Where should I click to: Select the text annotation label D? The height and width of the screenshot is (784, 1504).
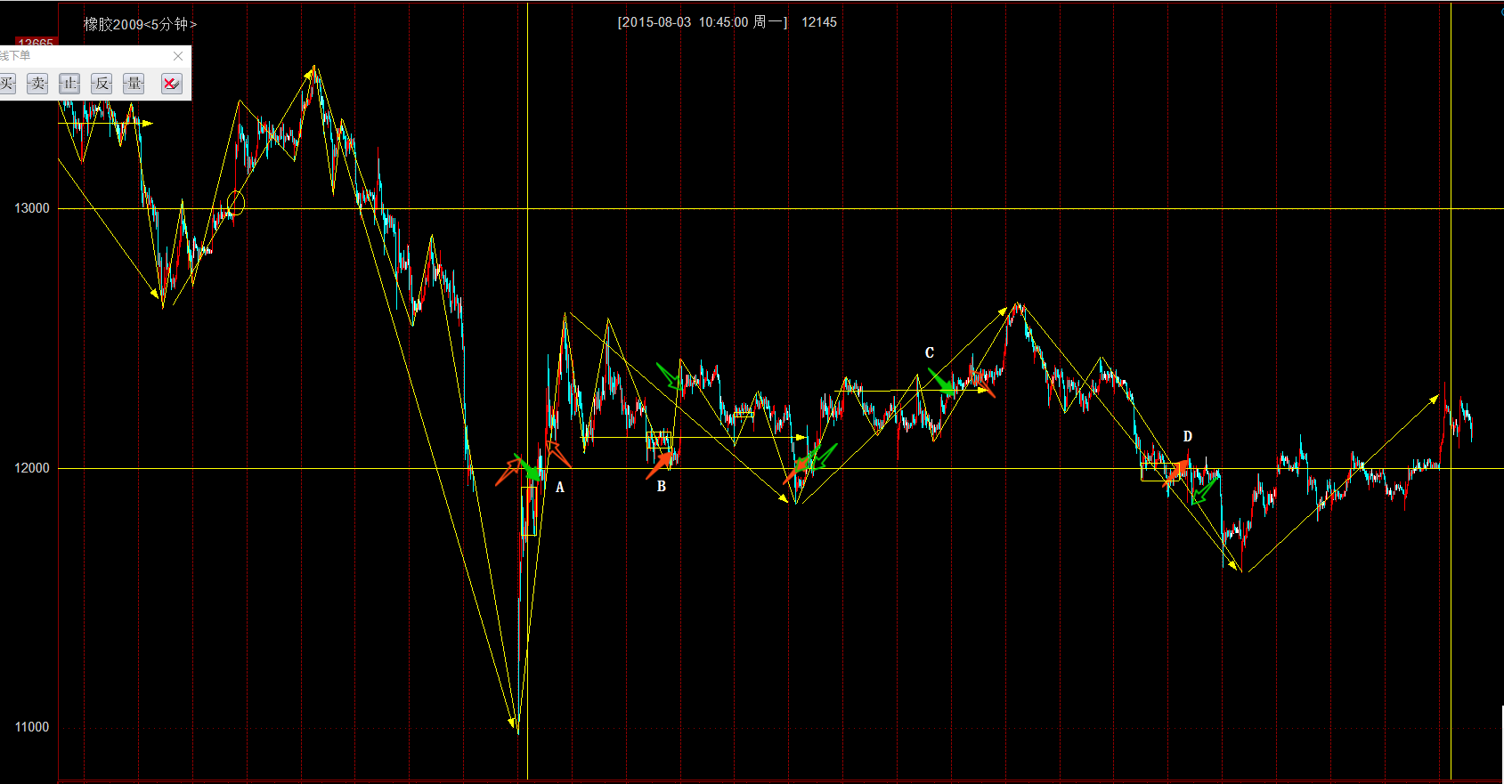[x=1187, y=437]
